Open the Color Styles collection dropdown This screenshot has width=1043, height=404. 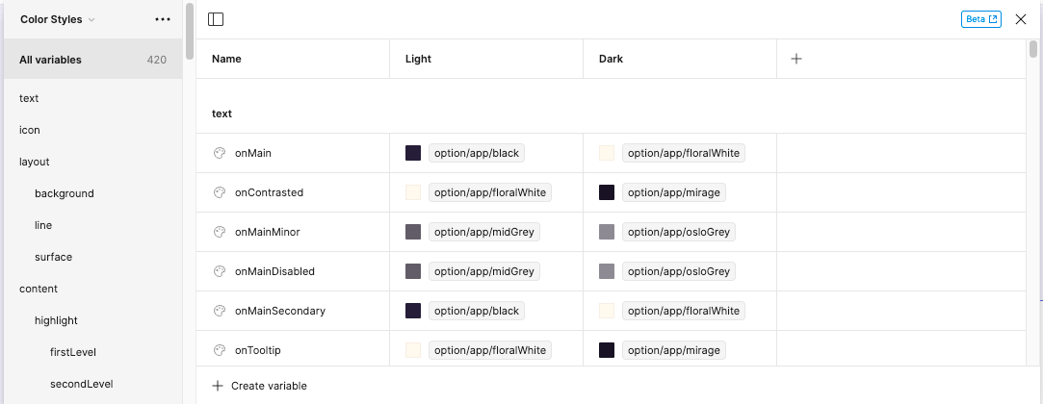tap(57, 19)
